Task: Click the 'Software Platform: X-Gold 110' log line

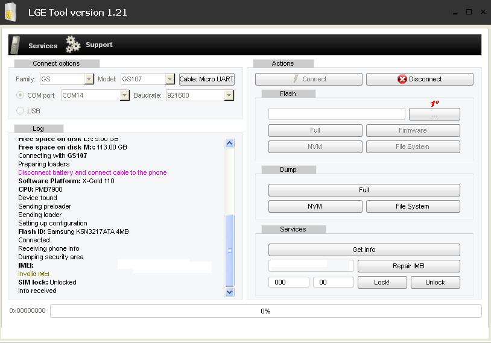Action: click(66, 181)
